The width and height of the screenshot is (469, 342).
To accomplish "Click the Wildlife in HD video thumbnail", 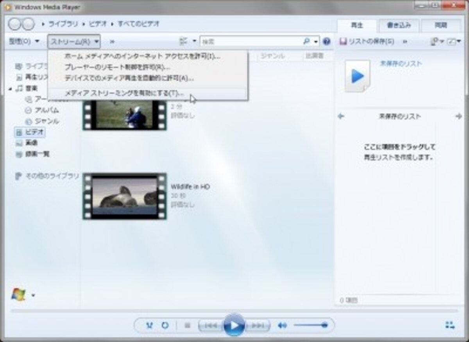I will (x=125, y=196).
